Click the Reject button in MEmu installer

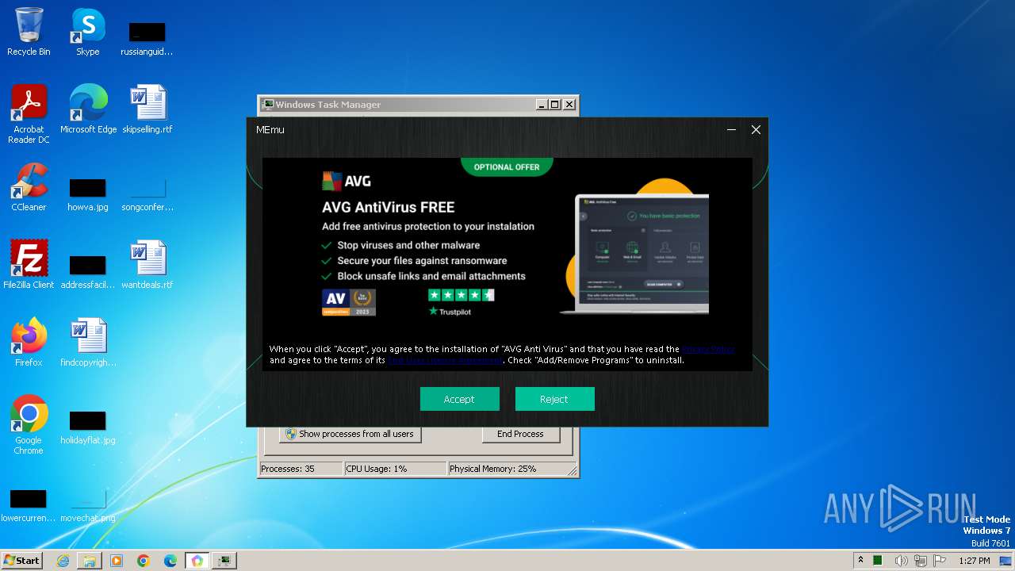(x=554, y=399)
